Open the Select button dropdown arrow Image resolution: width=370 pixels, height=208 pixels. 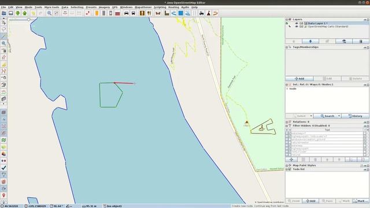tap(311, 116)
